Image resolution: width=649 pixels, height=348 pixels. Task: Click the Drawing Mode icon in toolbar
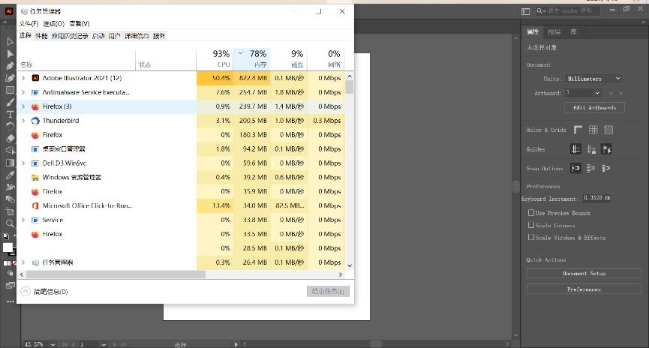(10, 274)
